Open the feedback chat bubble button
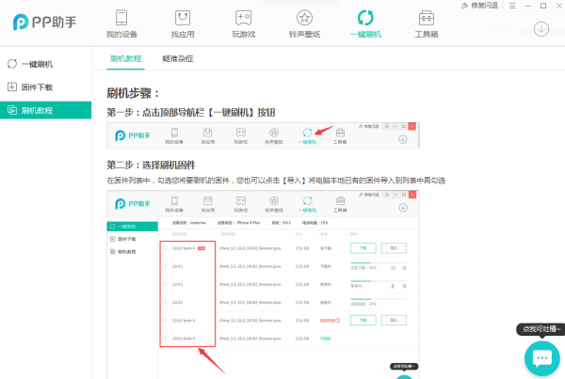The image size is (565, 379). coord(542,358)
